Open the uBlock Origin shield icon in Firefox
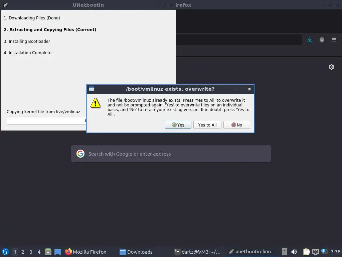The height and width of the screenshot is (257, 342). click(322, 40)
